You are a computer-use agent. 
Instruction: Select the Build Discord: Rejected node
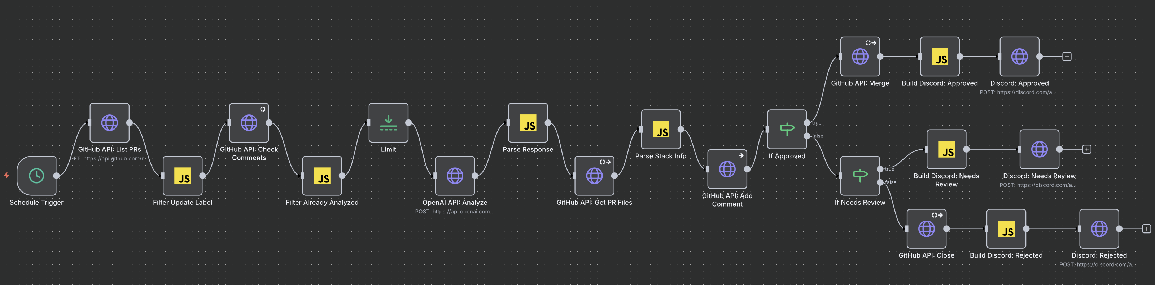point(1006,229)
